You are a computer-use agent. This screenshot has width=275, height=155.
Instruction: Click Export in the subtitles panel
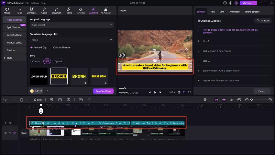(262, 91)
